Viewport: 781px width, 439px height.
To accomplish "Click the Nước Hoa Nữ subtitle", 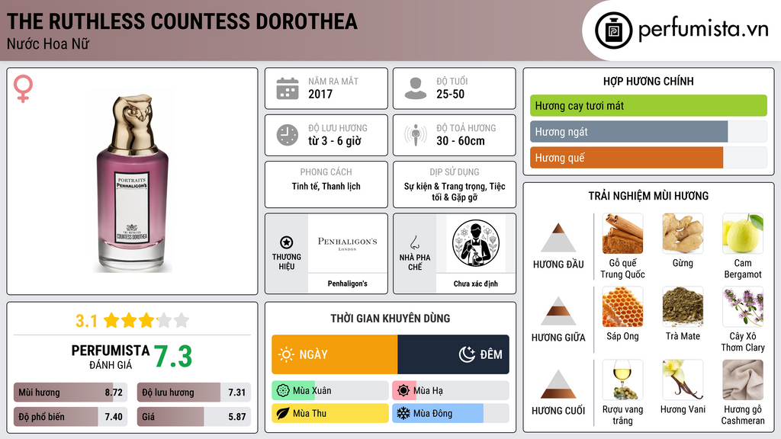I will 48,44.
